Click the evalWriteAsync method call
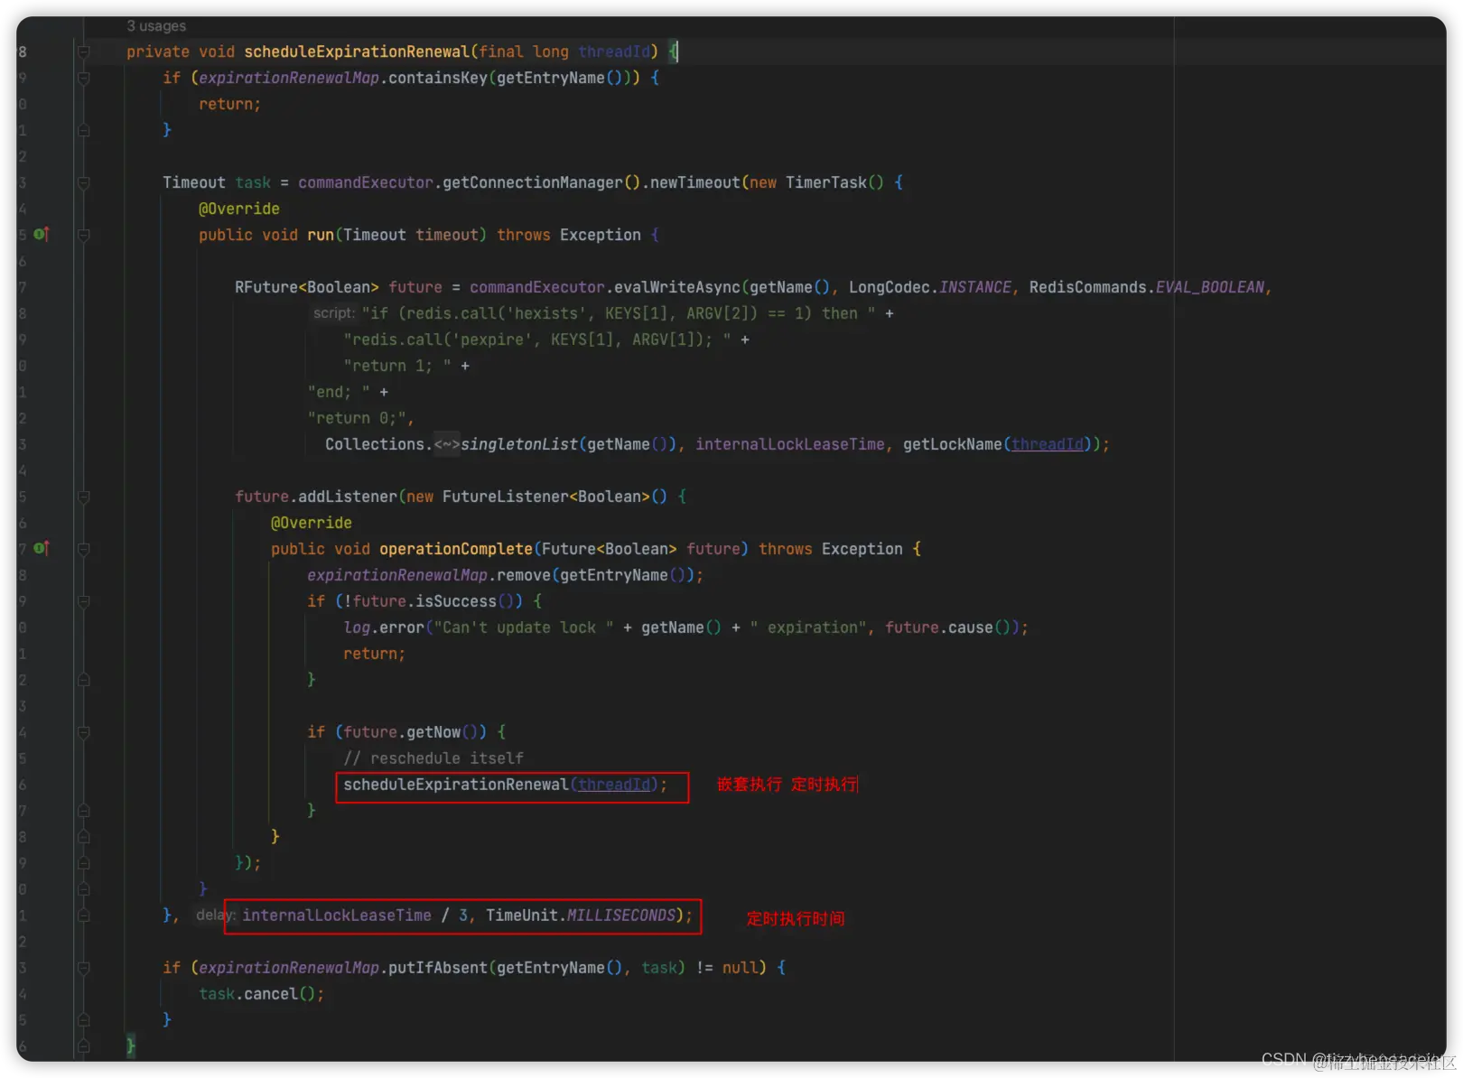The height and width of the screenshot is (1078, 1463). (677, 287)
